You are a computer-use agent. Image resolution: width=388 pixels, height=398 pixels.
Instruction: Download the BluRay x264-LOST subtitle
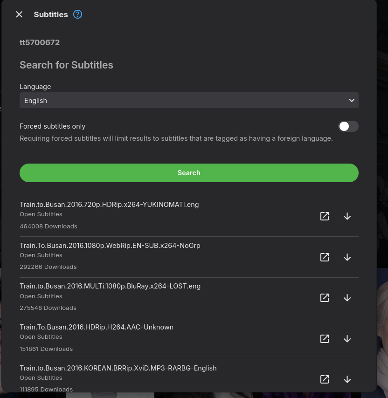click(347, 298)
